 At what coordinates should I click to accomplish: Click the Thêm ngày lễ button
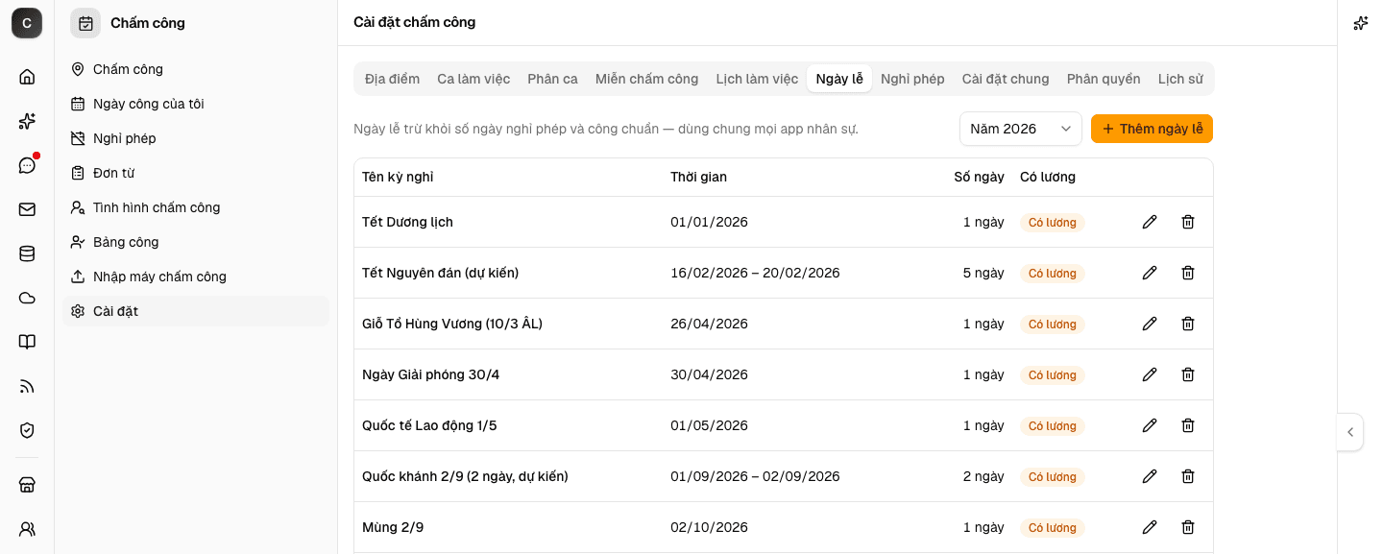click(x=1152, y=129)
